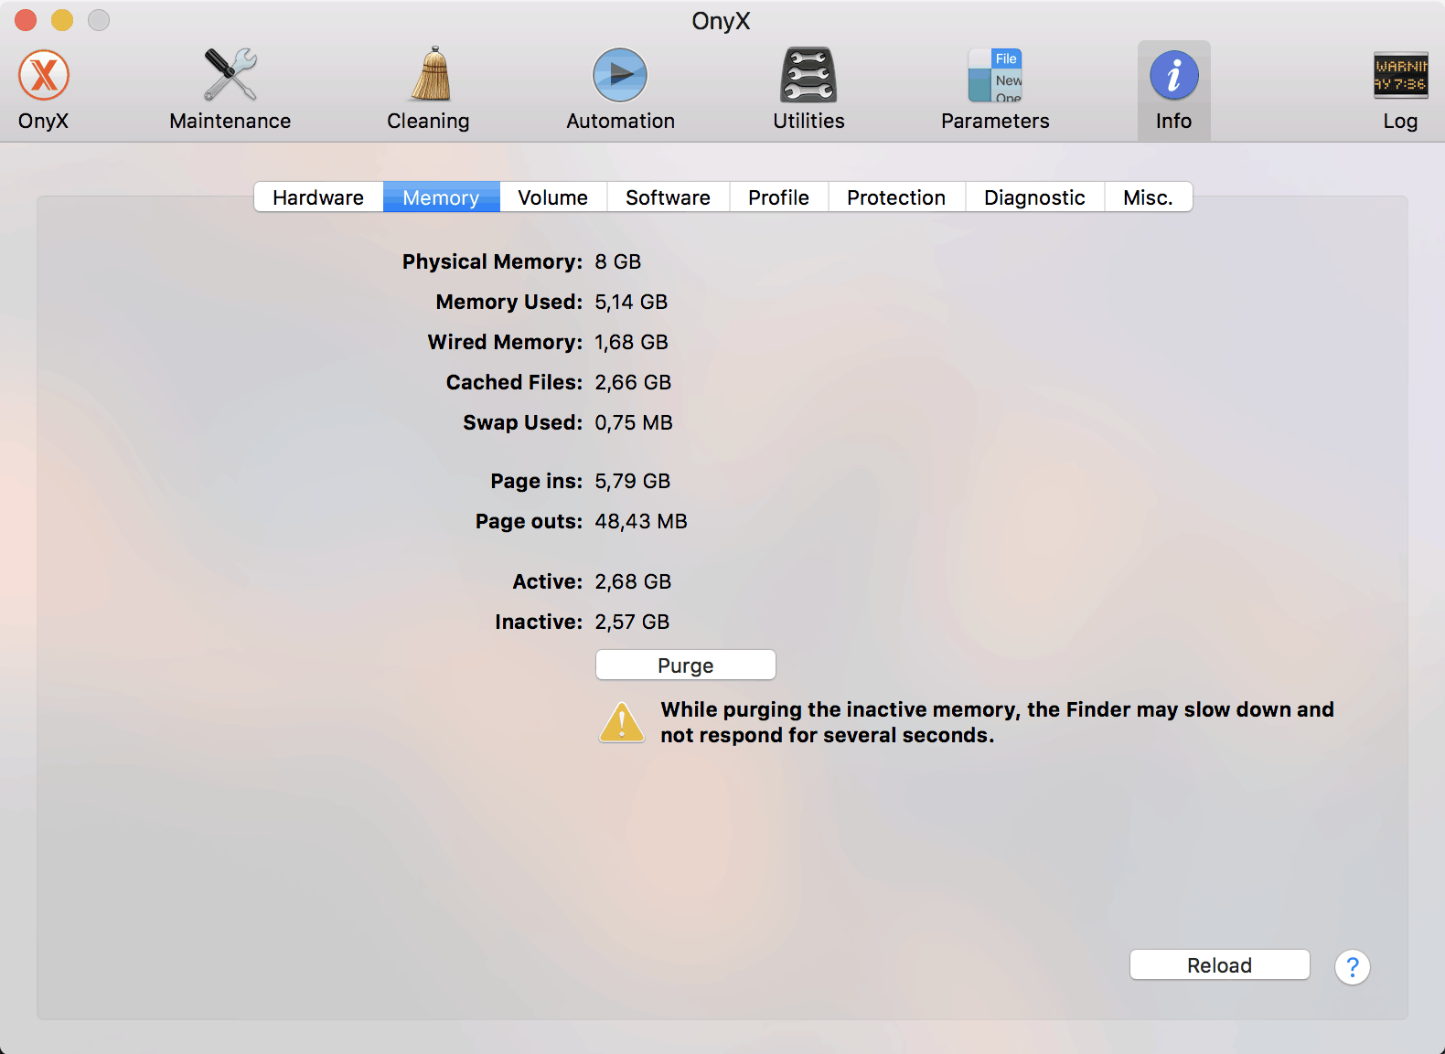Open the Parameters file icon

pos(995,76)
